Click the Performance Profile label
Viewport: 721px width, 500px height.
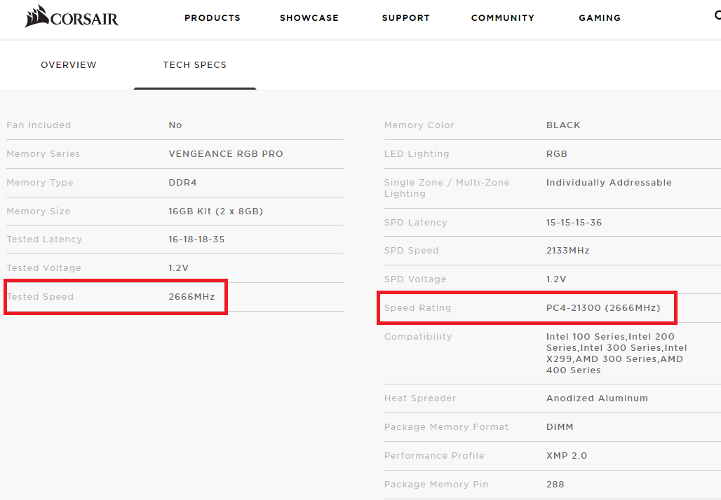point(434,455)
